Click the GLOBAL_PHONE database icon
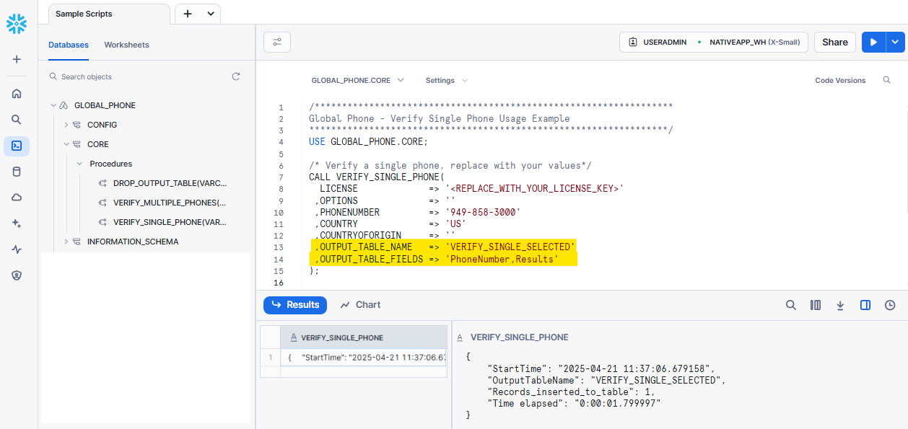The height and width of the screenshot is (429, 908). (x=64, y=105)
